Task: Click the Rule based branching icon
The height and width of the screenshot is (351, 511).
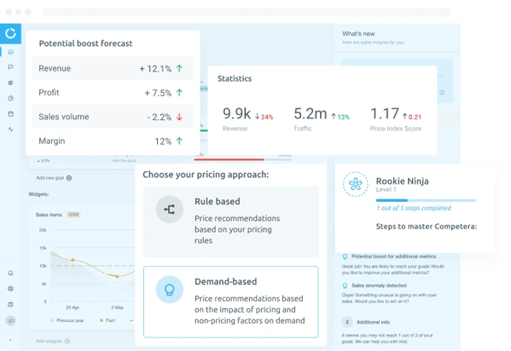Action: 169,210
